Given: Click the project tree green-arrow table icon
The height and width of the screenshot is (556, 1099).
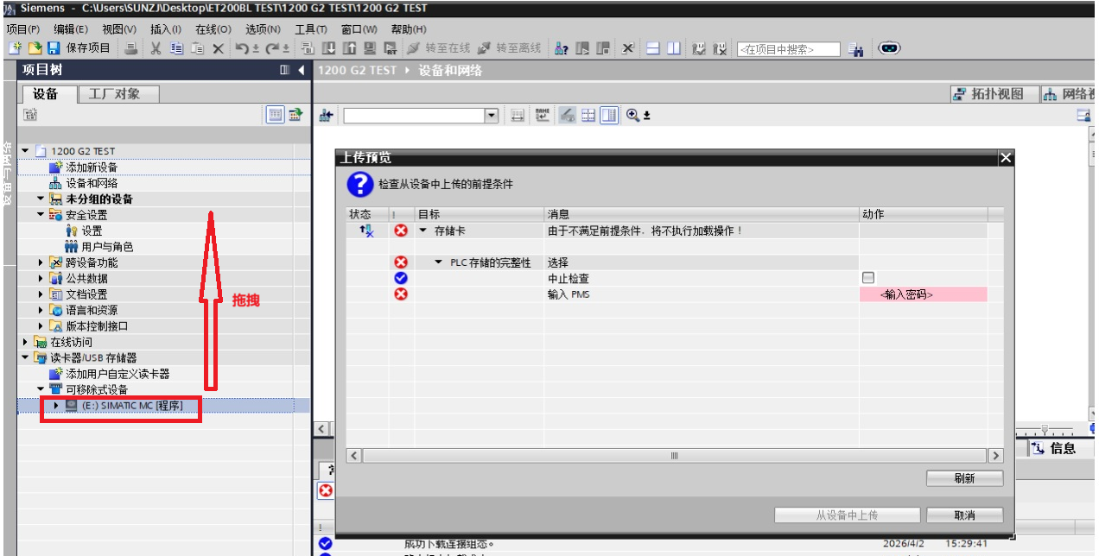Looking at the screenshot, I should pos(295,114).
